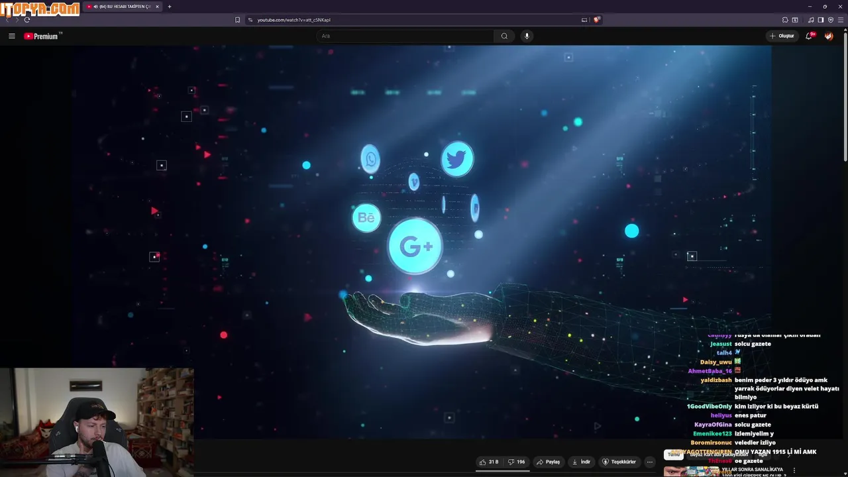This screenshot has height=477, width=848.
Task: Click chat username Boromirsonuc
Action: pyautogui.click(x=711, y=443)
